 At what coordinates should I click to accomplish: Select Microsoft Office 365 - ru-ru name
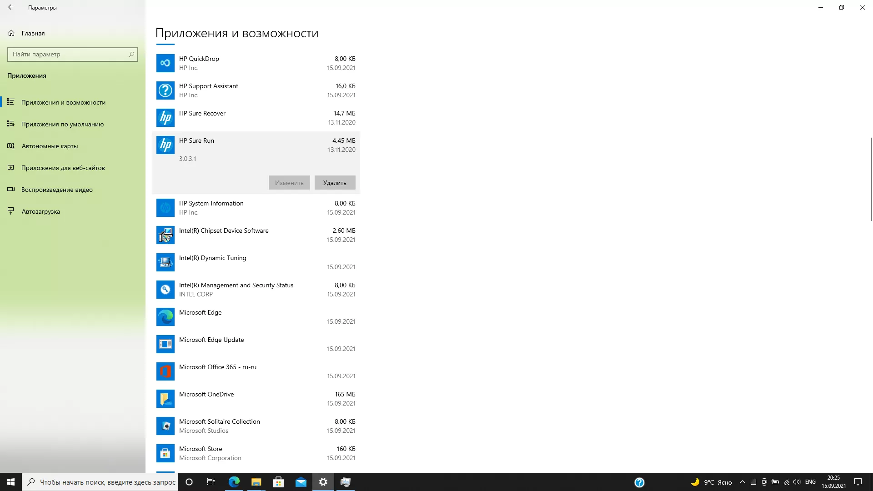[218, 367]
